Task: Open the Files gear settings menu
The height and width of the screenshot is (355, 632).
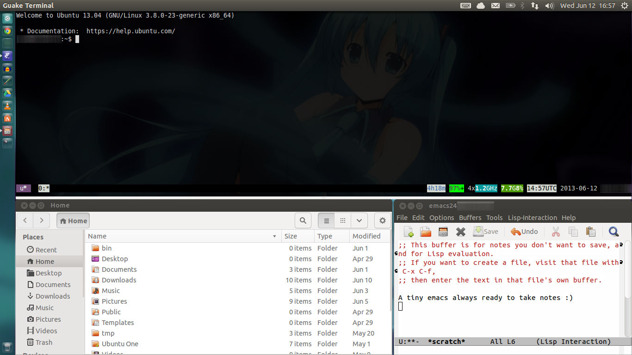Action: (x=383, y=220)
